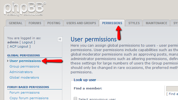Tick the Select anonymous user checkbox
Viewport: 178px width, 100px height.
tap(75, 99)
